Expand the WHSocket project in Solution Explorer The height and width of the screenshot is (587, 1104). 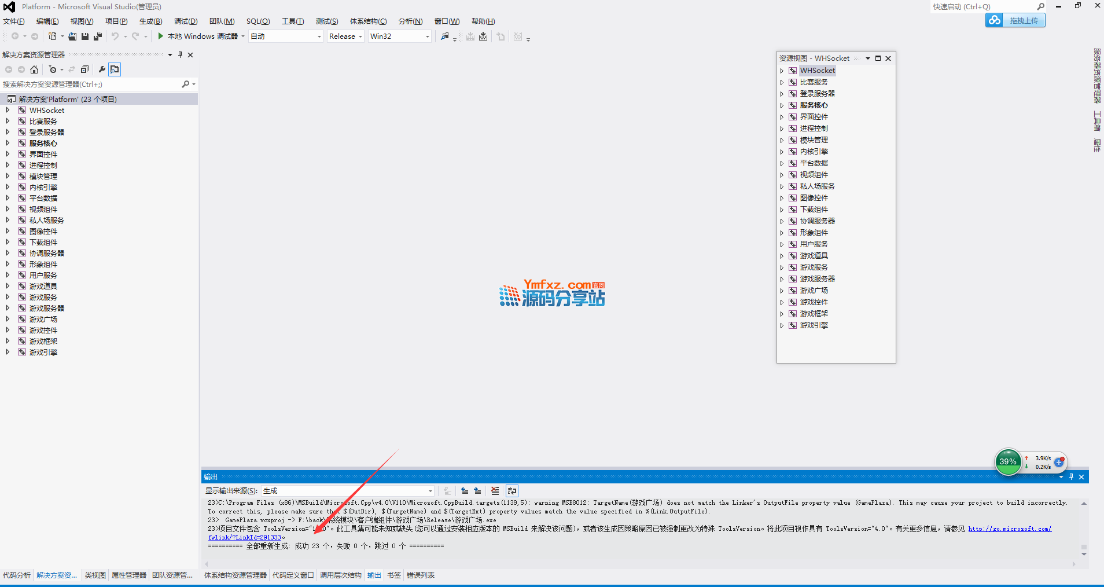(8, 110)
